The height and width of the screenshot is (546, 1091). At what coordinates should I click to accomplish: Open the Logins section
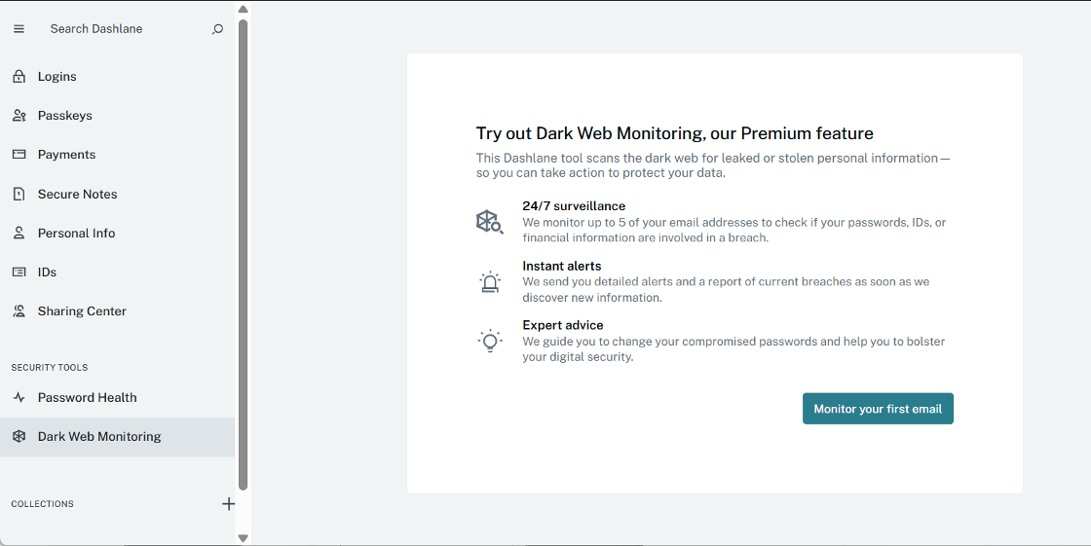tap(57, 77)
